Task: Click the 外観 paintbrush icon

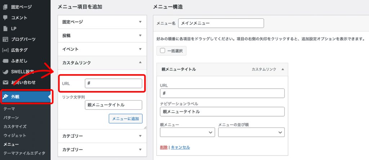Action: (x=5, y=96)
